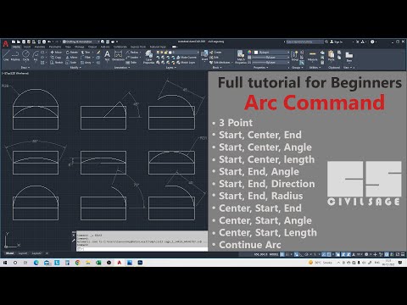The height and width of the screenshot is (305, 407).
Task: Click the Scale tool
Action: pos(71,63)
